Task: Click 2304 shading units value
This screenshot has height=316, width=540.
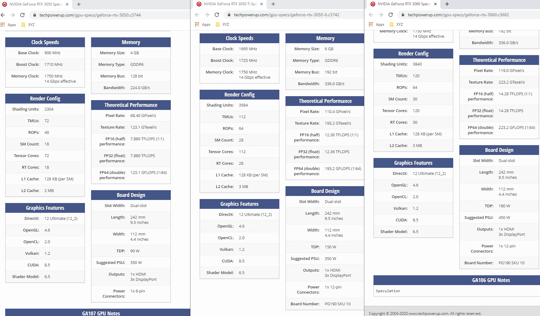Action: (49, 109)
